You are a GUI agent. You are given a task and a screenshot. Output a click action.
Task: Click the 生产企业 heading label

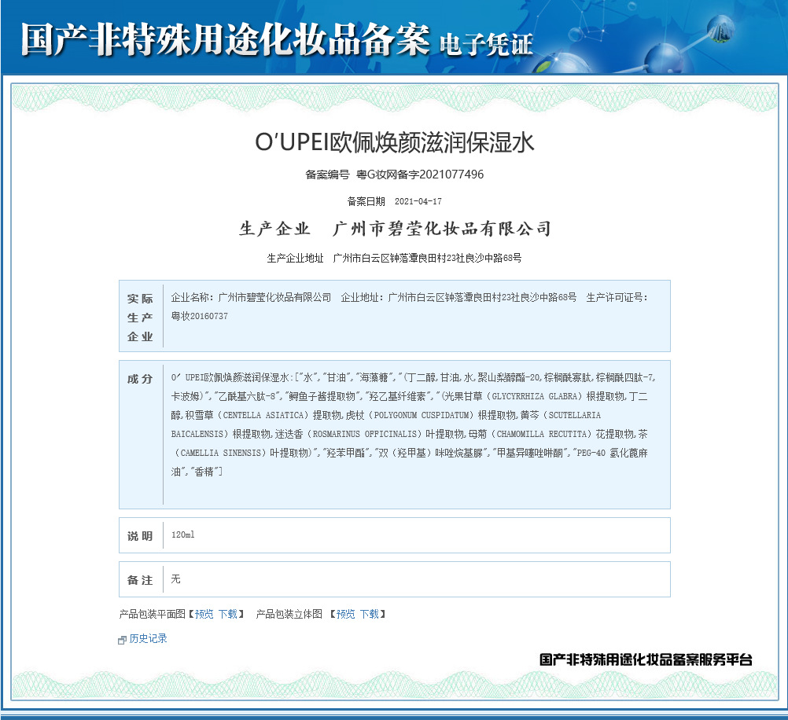pyautogui.click(x=274, y=229)
